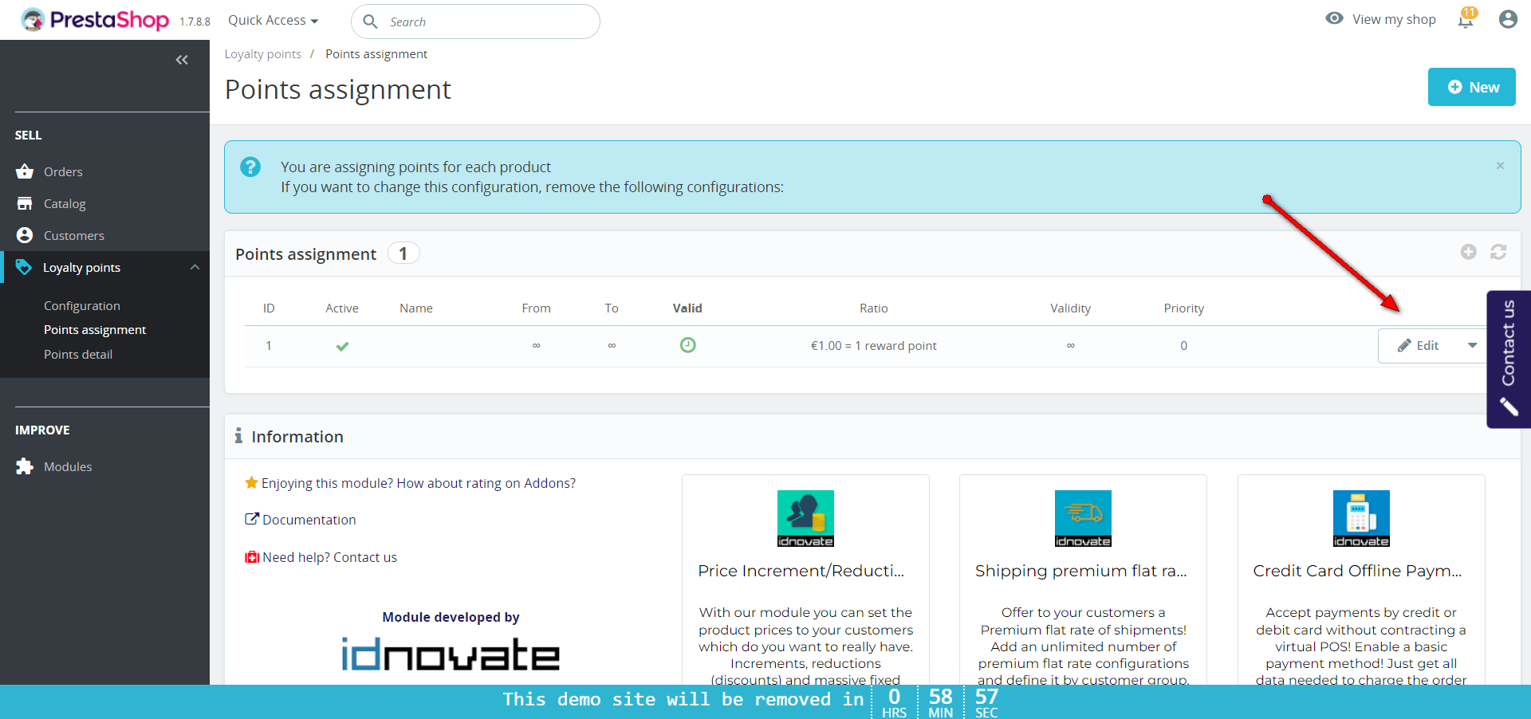Open the View my shop link
The height and width of the screenshot is (719, 1531).
[x=1393, y=19]
